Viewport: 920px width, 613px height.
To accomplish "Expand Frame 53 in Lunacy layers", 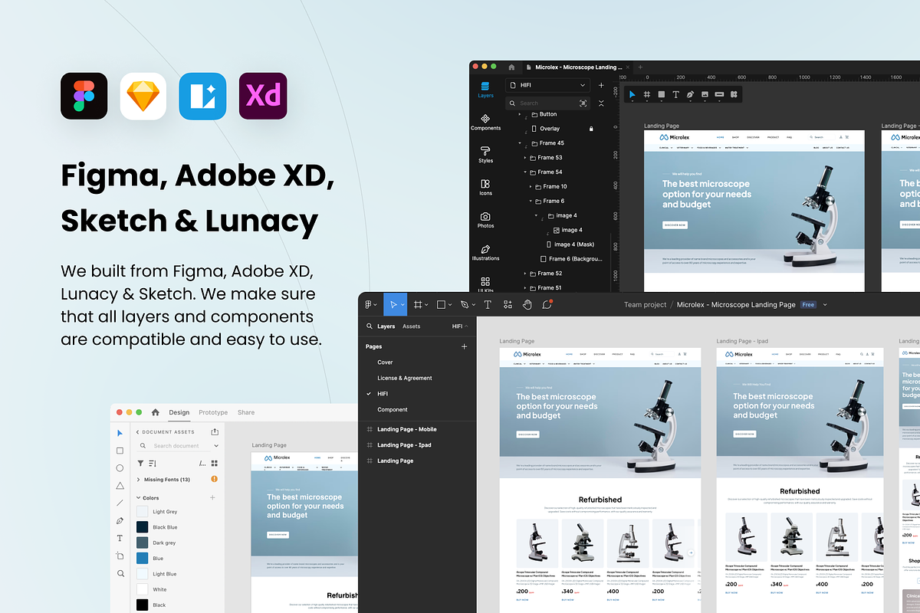I will (526, 158).
